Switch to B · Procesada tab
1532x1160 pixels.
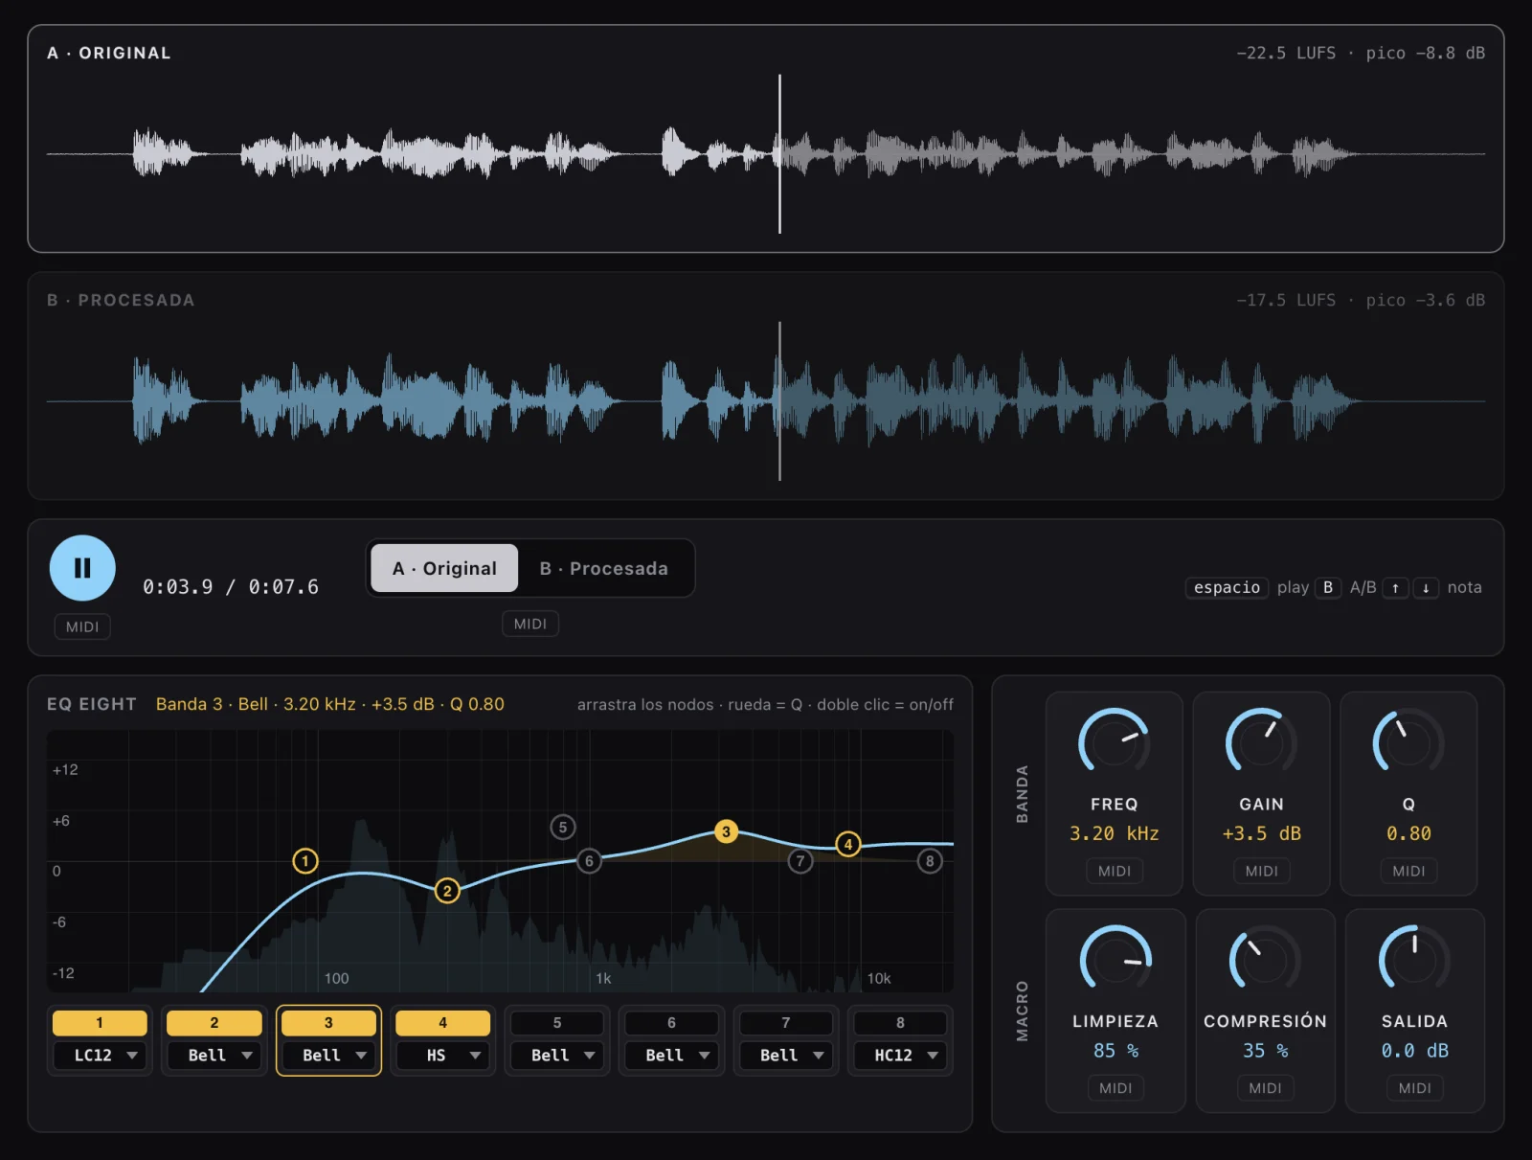click(x=604, y=568)
